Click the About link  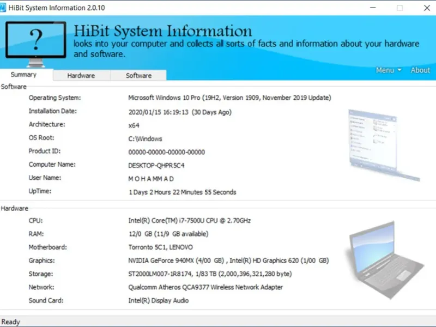[x=420, y=70]
